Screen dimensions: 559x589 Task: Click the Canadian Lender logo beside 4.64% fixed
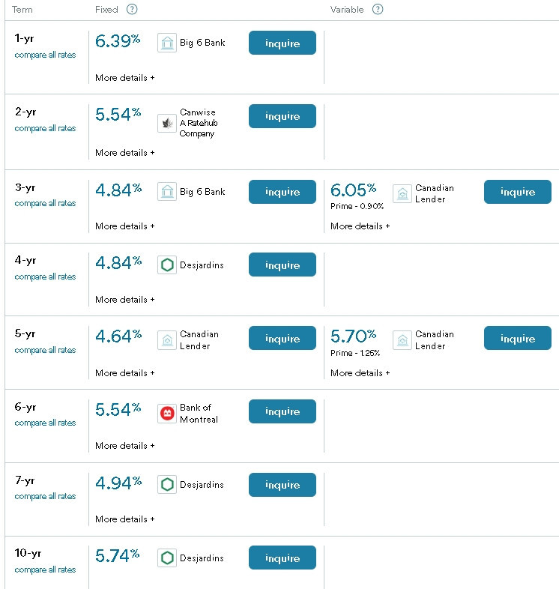(167, 340)
